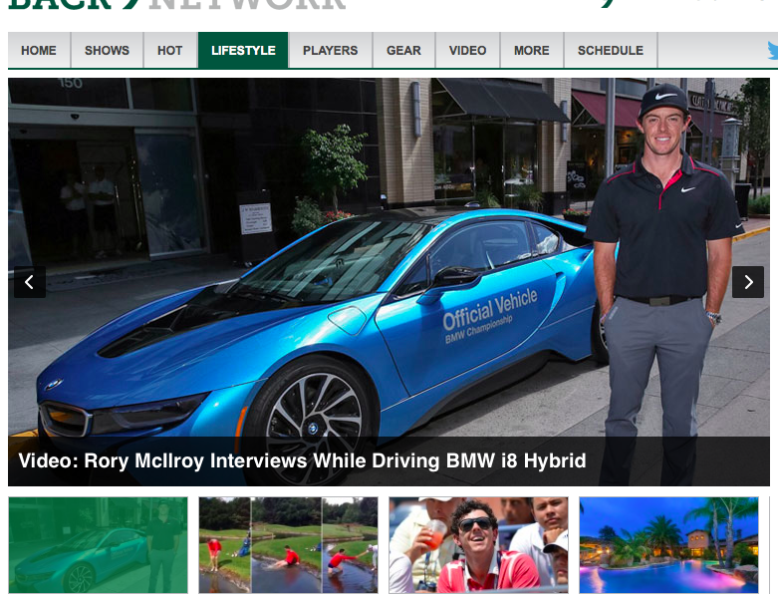Open the Rory McIlroy BMW i8 headline
The width and height of the screenshot is (778, 599).
tap(302, 461)
